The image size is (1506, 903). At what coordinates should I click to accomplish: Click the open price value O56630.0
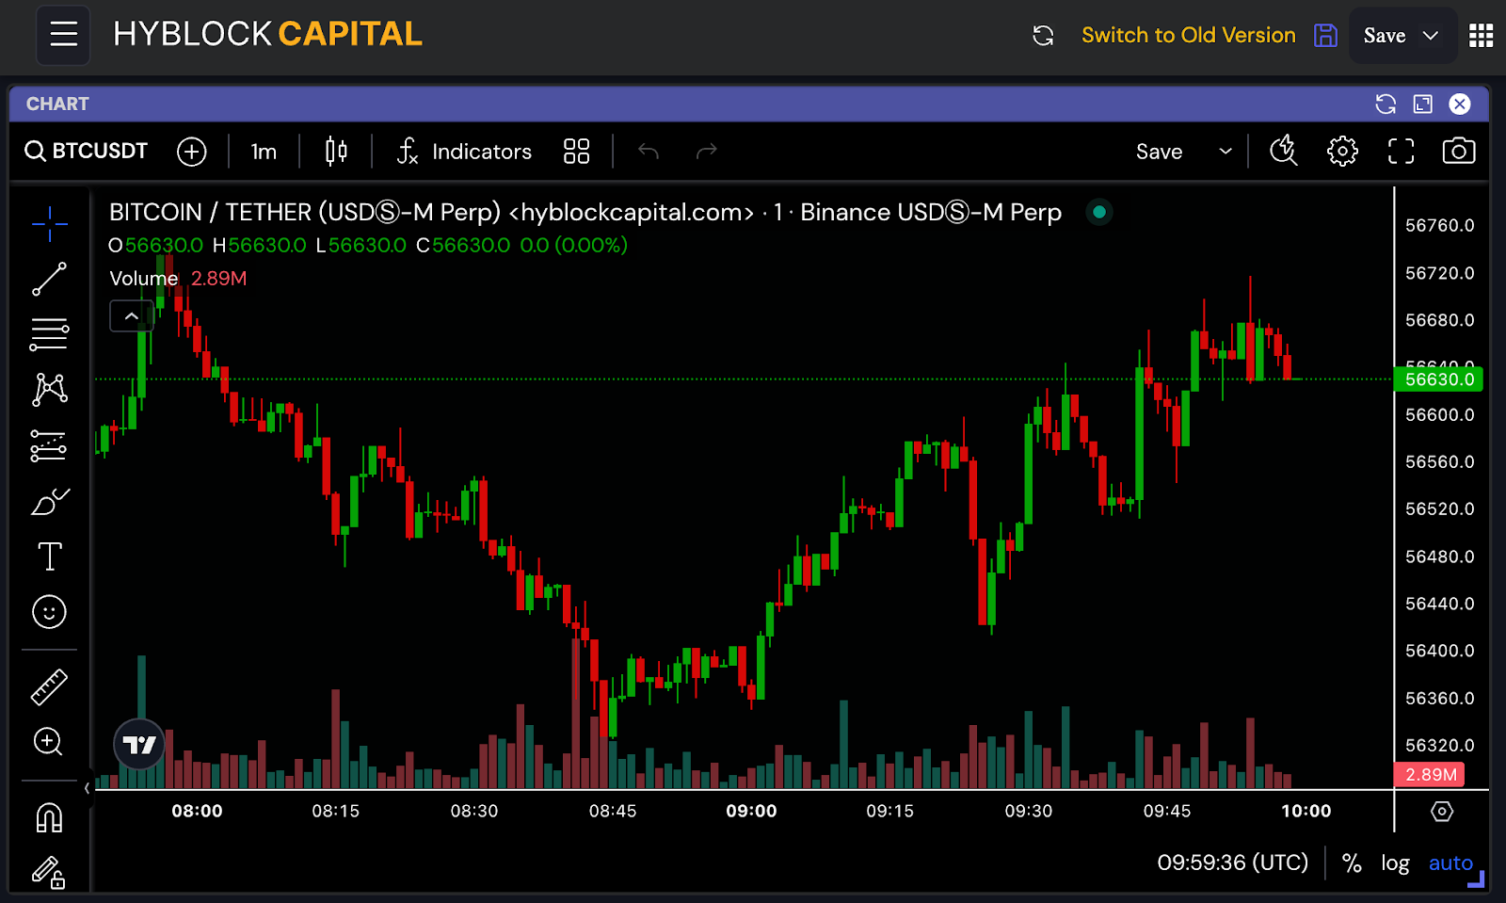click(156, 246)
